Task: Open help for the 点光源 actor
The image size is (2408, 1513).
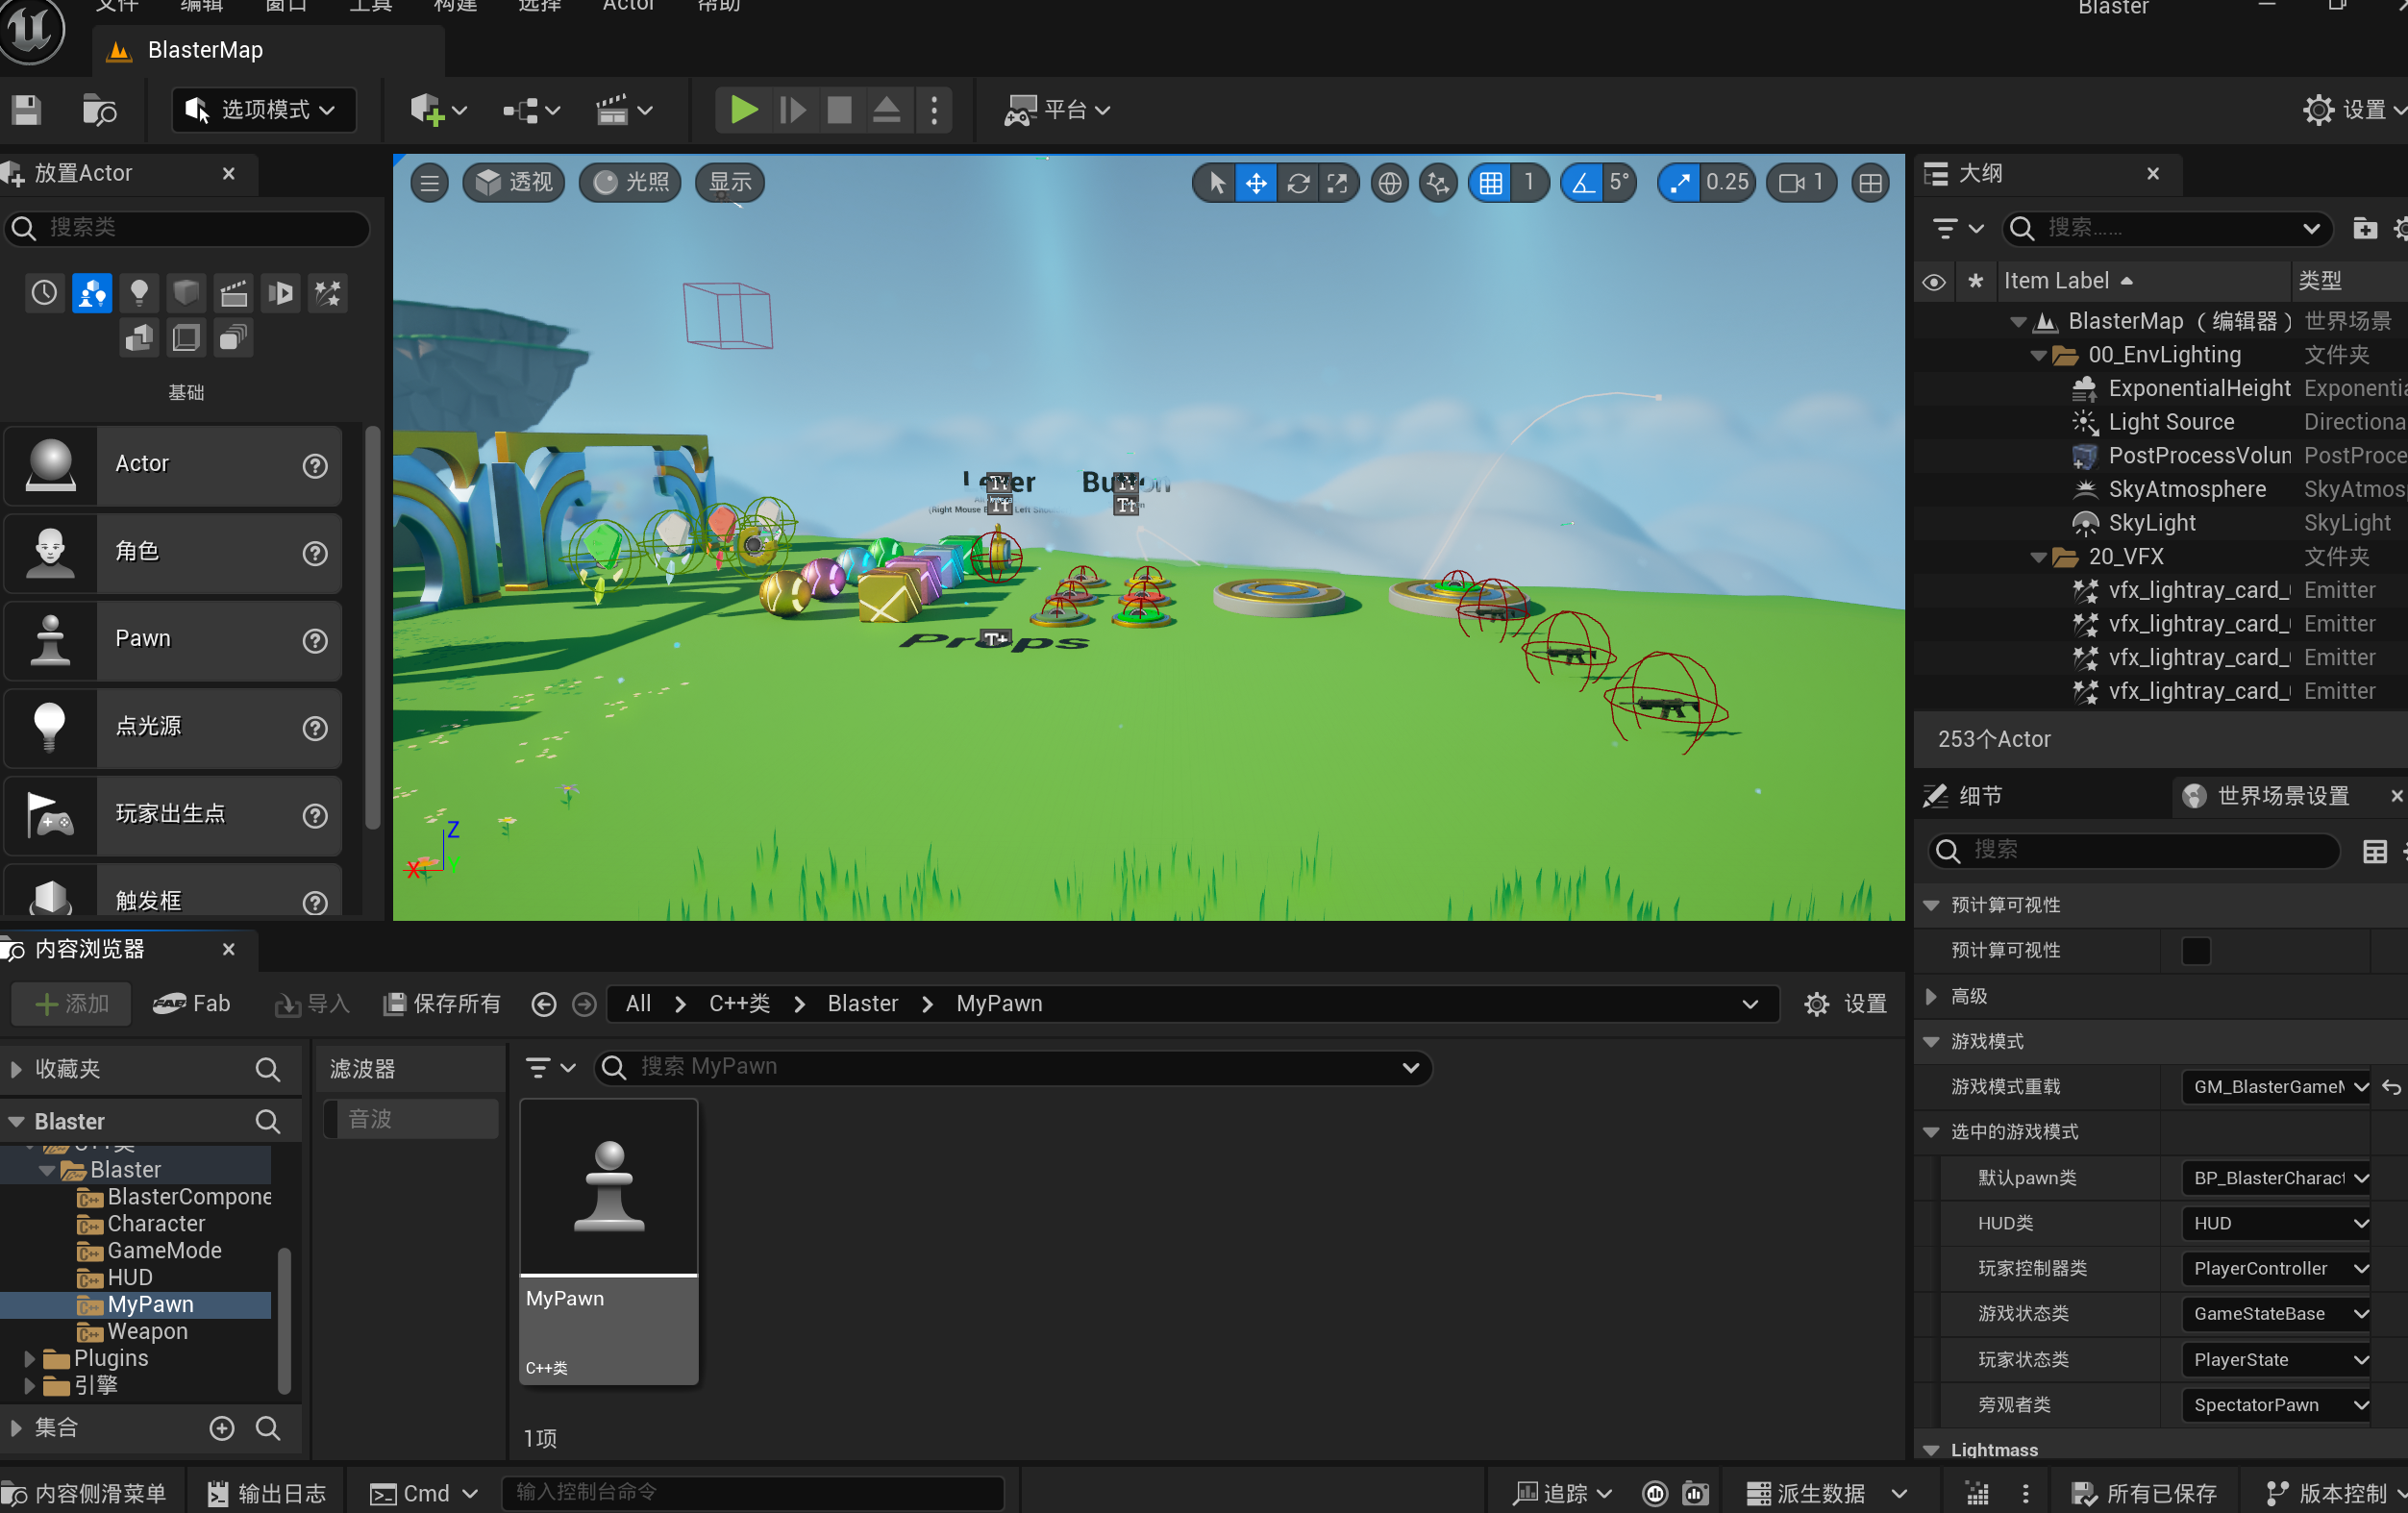Action: [x=315, y=728]
